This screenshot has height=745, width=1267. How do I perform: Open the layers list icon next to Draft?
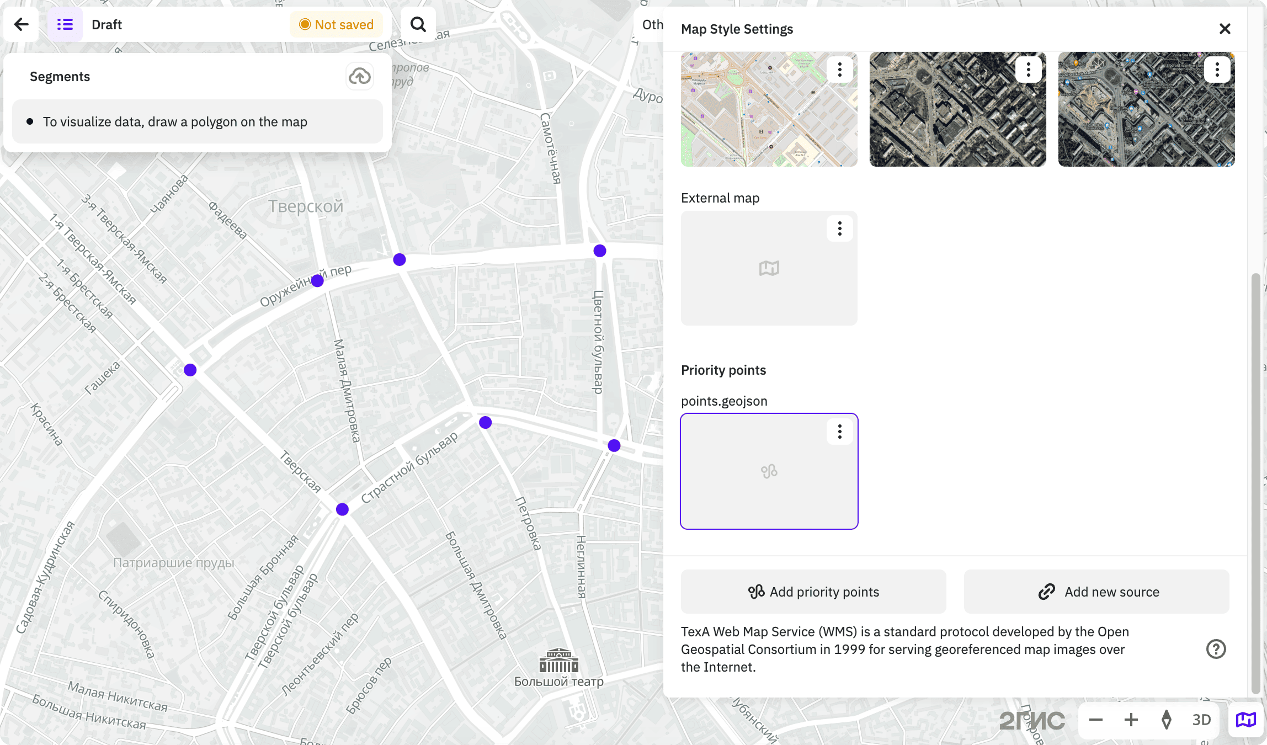click(x=65, y=24)
